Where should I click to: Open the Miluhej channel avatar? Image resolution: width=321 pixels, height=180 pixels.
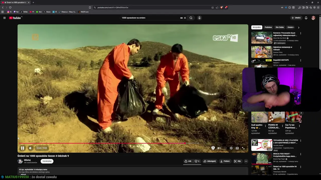[x=20, y=161]
